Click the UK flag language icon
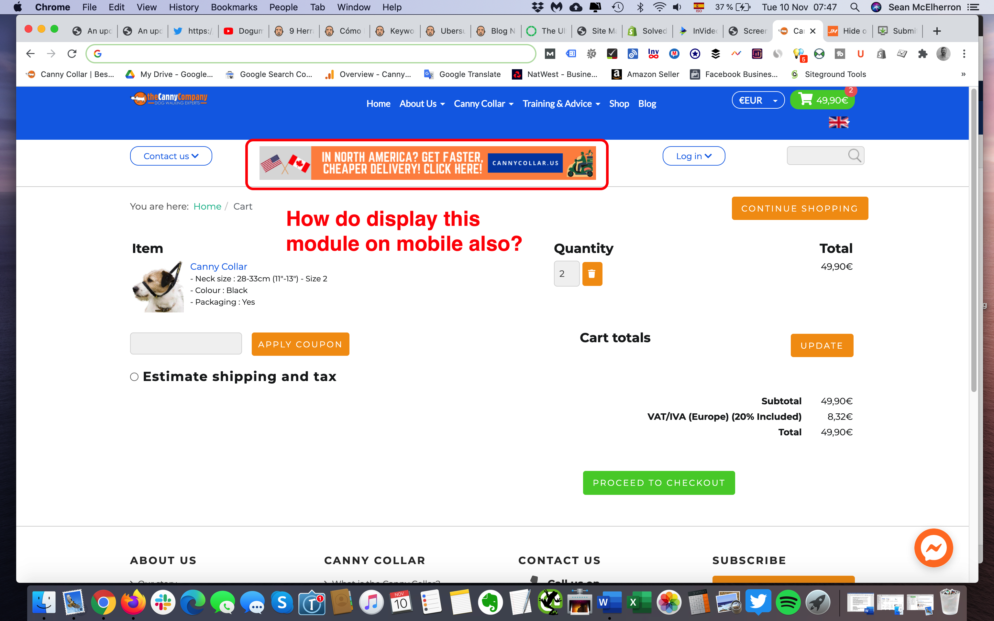 838,122
